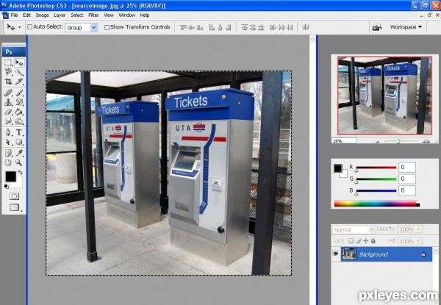Click the Navigator zoom in button
Image resolution: width=441 pixels, height=305 pixels.
click(x=426, y=141)
